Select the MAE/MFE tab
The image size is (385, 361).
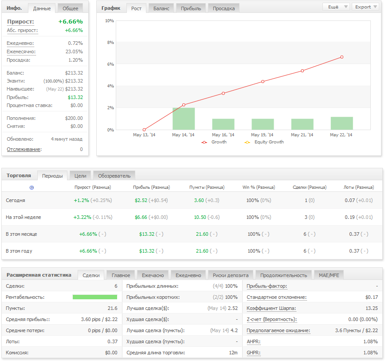click(x=329, y=275)
